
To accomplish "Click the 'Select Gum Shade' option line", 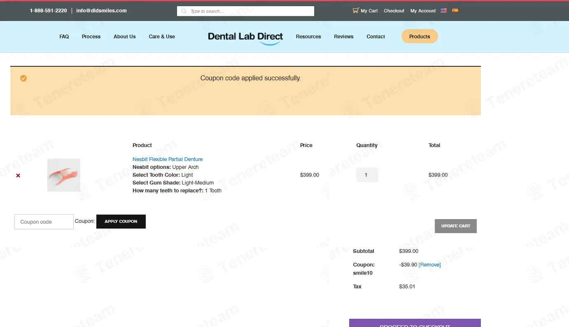I will pyautogui.click(x=173, y=183).
